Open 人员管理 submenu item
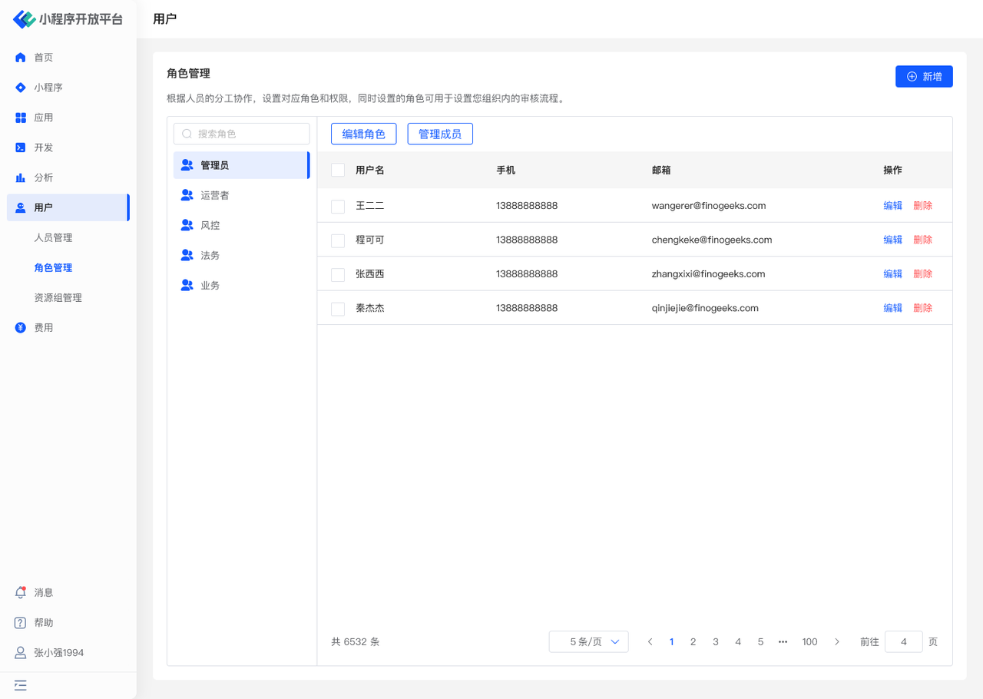The width and height of the screenshot is (983, 699). 53,238
